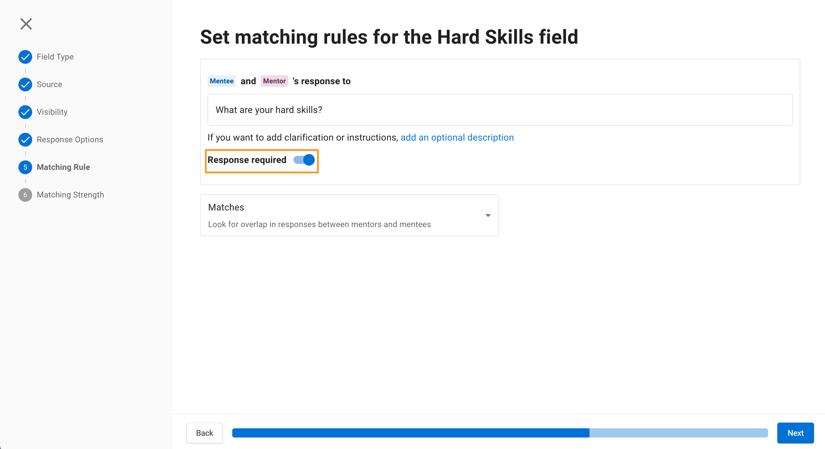Click the Source step checkmark icon
825x449 pixels.
[x=25, y=85]
